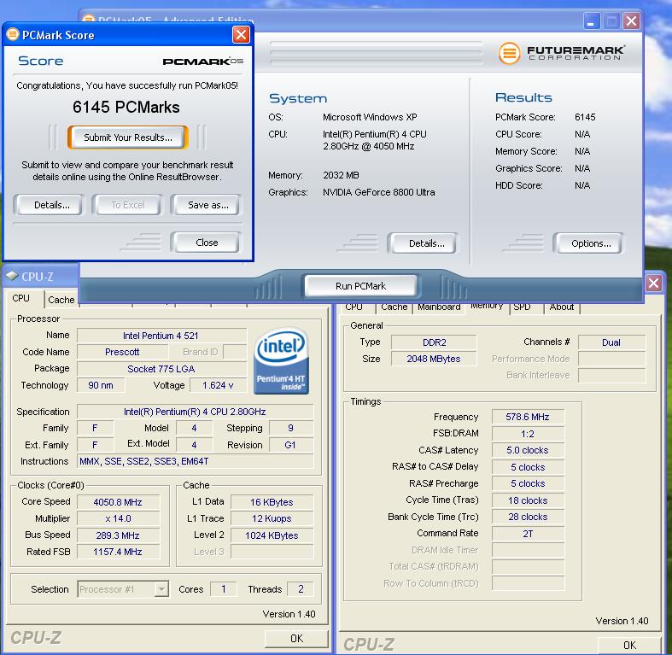Open About tab in right CPU-Z window
Viewport: 672px width, 655px height.
pos(562,307)
